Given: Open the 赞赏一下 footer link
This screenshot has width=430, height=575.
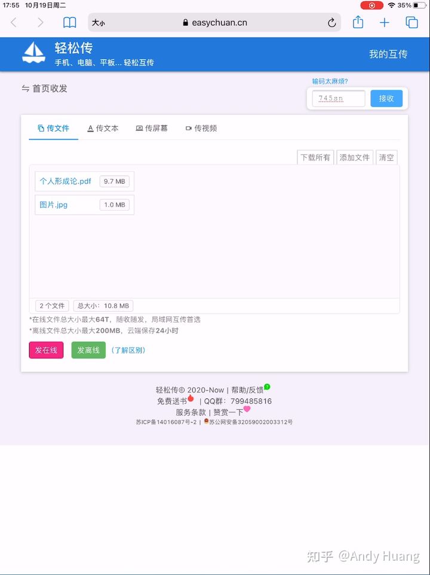Looking at the screenshot, I should [x=228, y=412].
